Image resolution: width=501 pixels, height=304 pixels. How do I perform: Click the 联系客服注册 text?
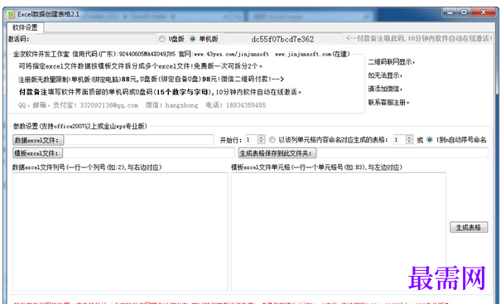[388, 102]
